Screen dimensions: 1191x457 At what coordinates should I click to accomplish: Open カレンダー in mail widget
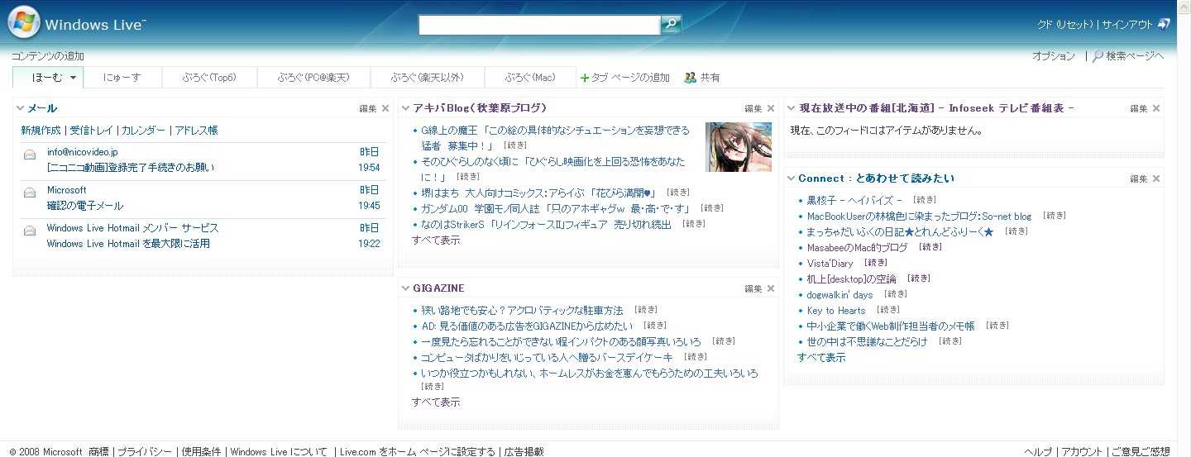(143, 131)
